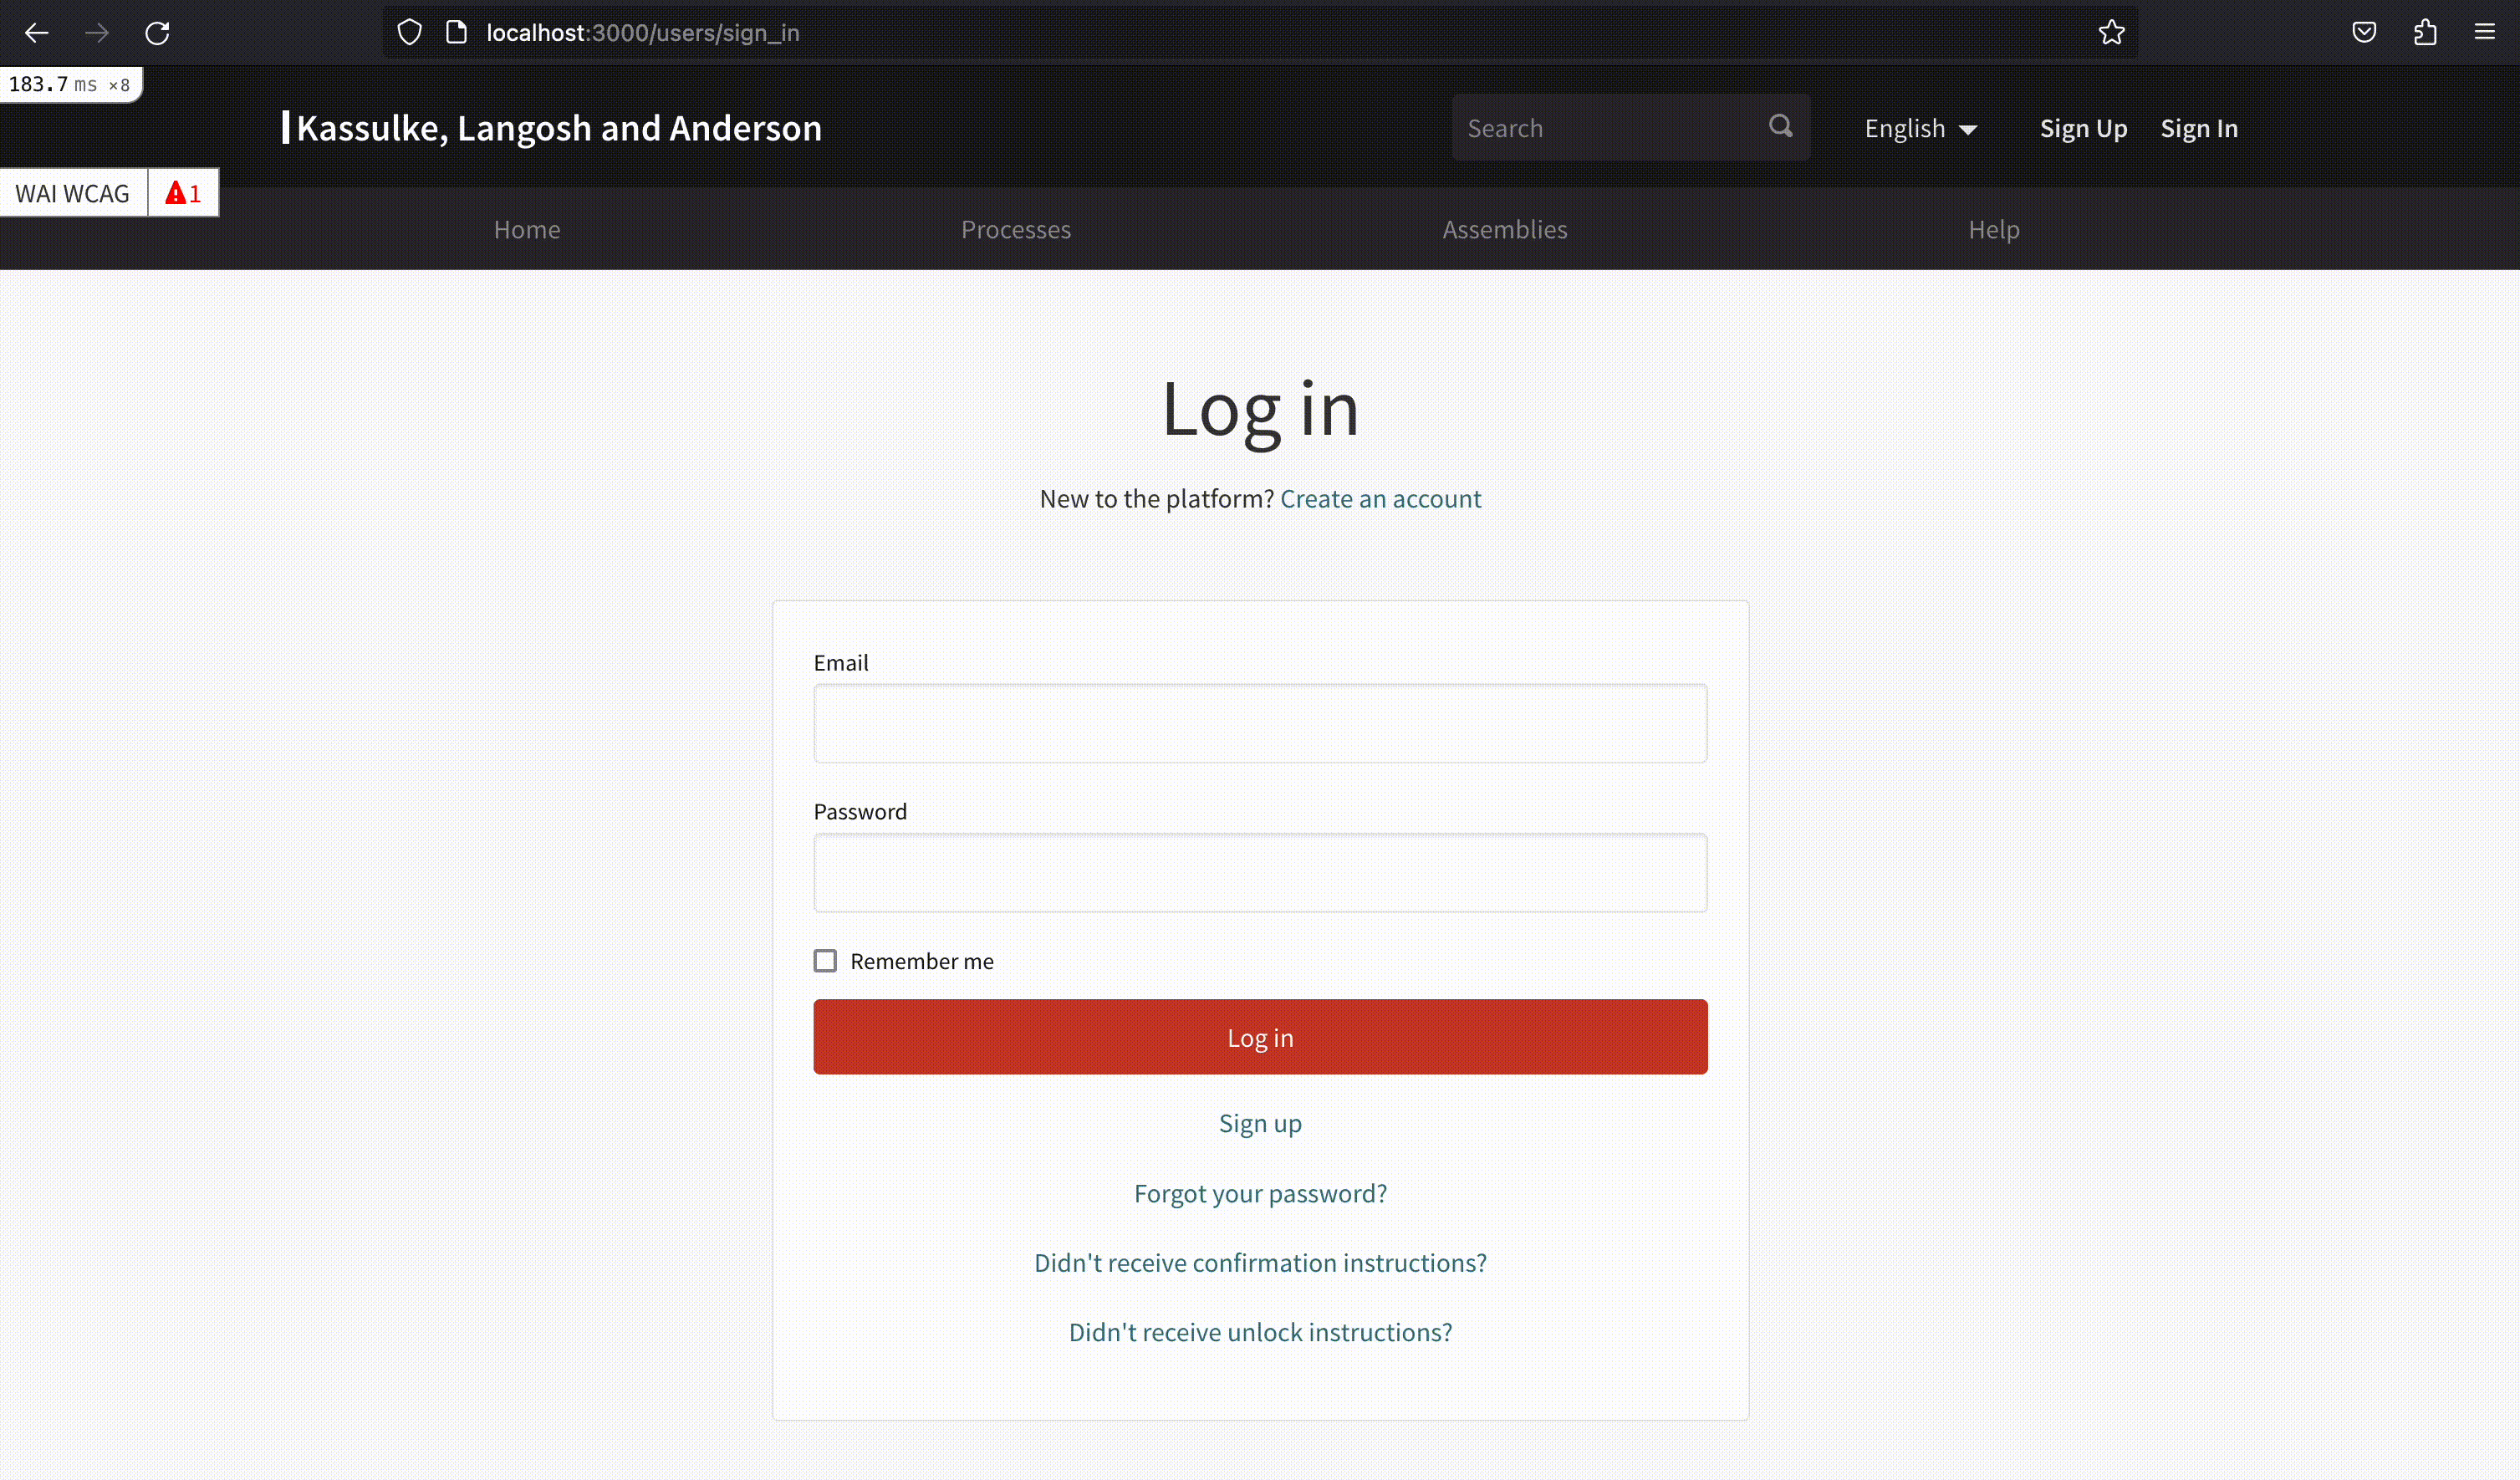The width and height of the screenshot is (2520, 1480).
Task: Open the browser extensions puzzle icon
Action: tap(2425, 33)
